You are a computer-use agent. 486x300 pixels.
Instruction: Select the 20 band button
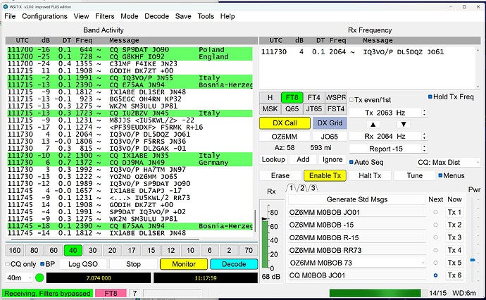tap(112, 250)
